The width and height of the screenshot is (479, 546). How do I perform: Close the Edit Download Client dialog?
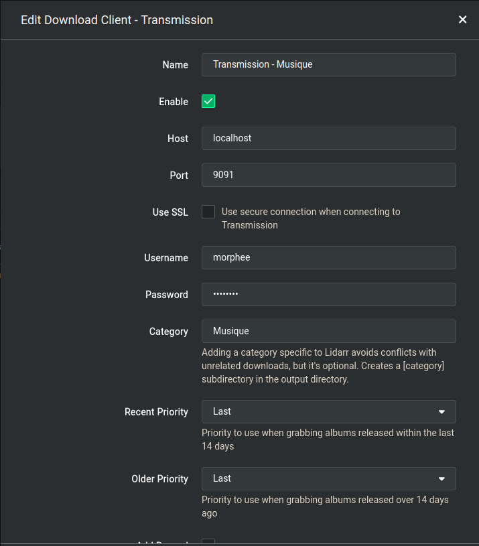click(462, 19)
